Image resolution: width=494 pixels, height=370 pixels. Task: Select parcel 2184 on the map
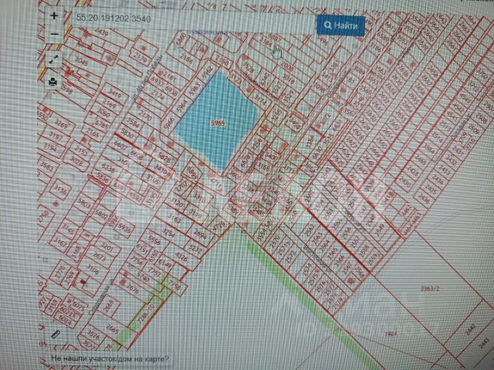(x=187, y=59)
